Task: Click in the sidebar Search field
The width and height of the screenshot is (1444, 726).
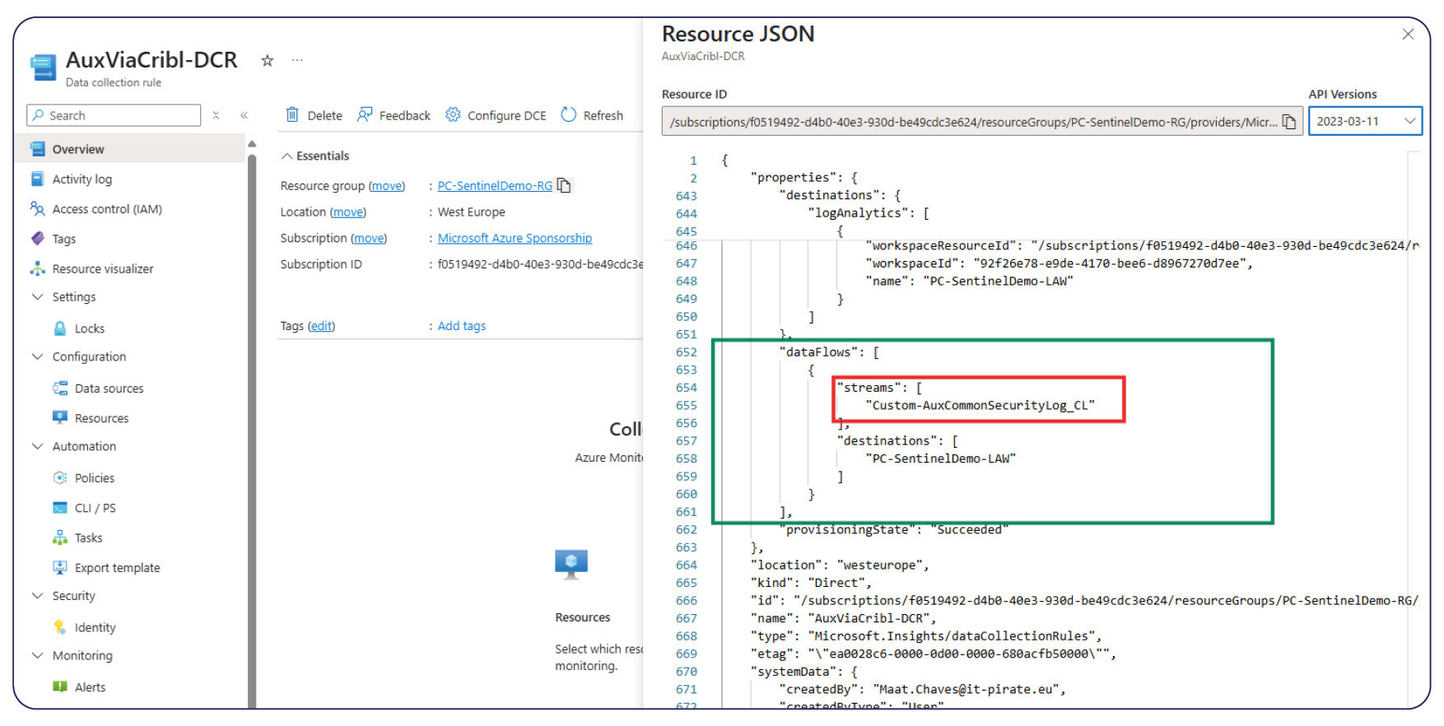Action: pos(114,115)
